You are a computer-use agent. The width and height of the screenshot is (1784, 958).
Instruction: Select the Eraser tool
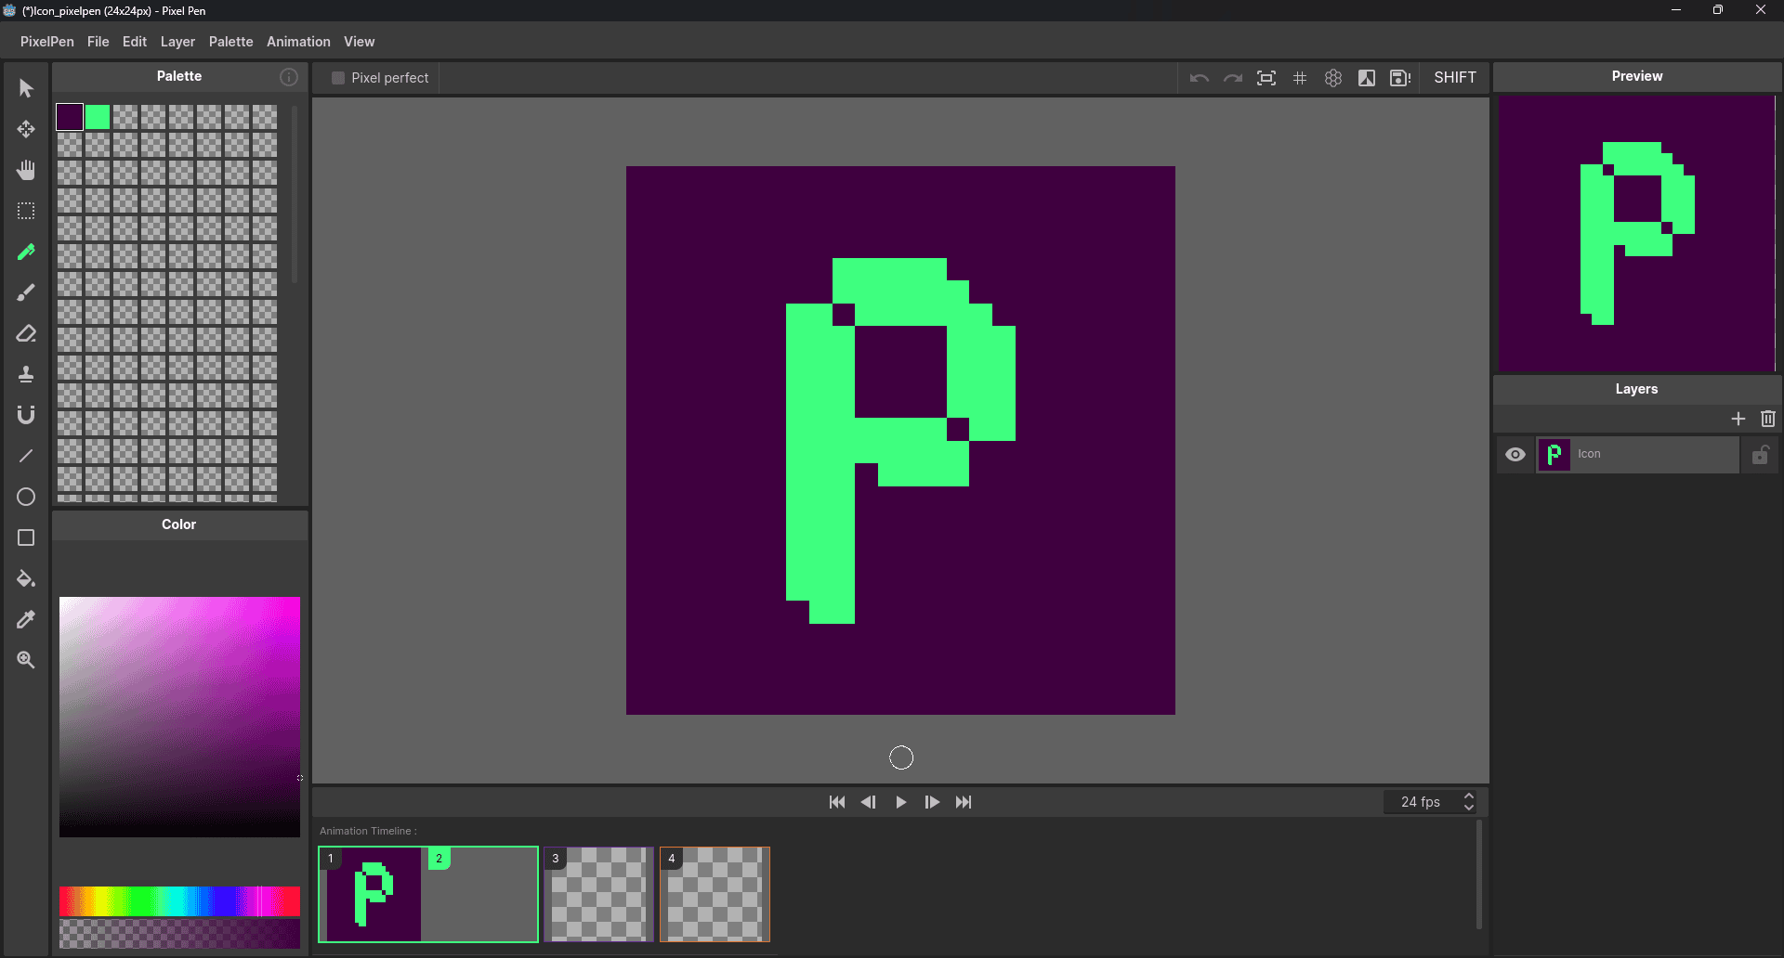coord(26,333)
